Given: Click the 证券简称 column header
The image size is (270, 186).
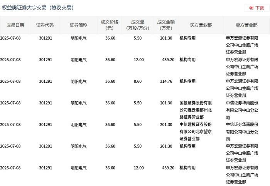Looking at the screenshot, I should 79,25.
